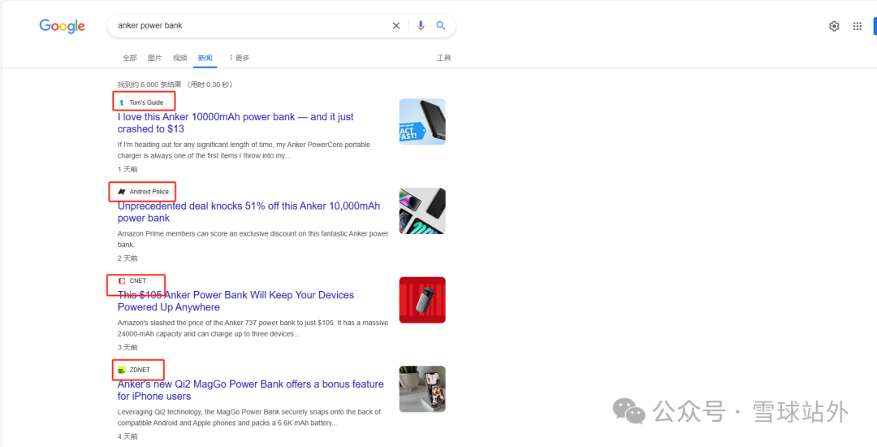Click the Android Police source favicon
The height and width of the screenshot is (447, 877).
122,192
